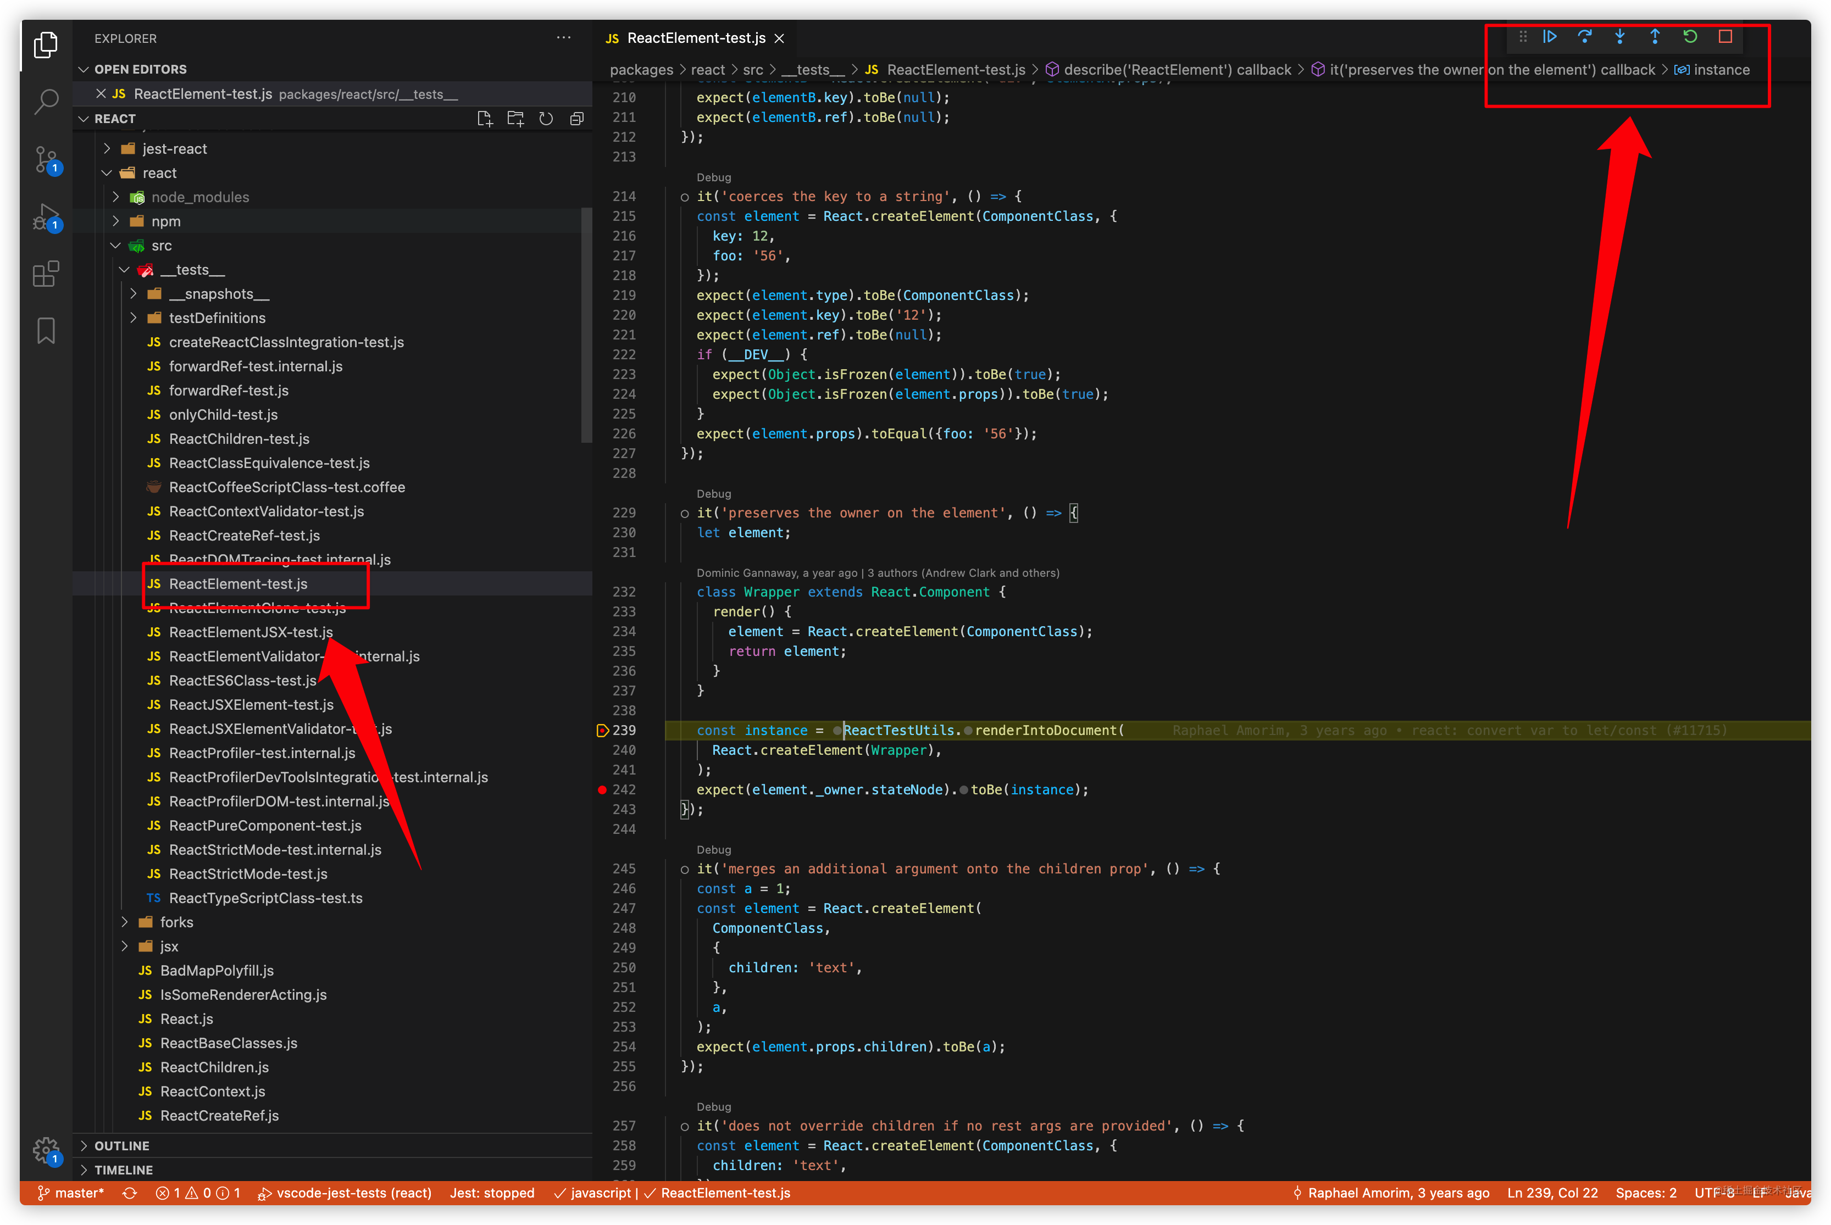The width and height of the screenshot is (1831, 1225).
Task: Create a new file using the Explorer icon
Action: pyautogui.click(x=485, y=118)
